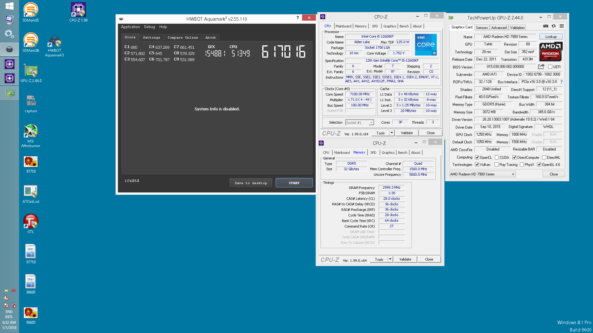Open the 98605 3dr result file
Image resolution: width=593 pixels, height=333 pixels.
click(x=31, y=284)
